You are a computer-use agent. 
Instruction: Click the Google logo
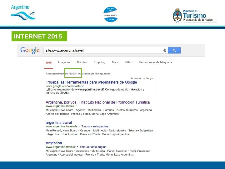[30, 50]
